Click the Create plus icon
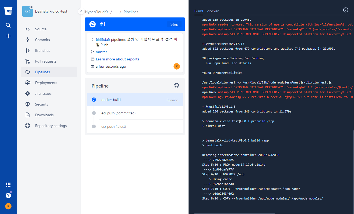Screen dimensions: 354x214 [8, 36]
